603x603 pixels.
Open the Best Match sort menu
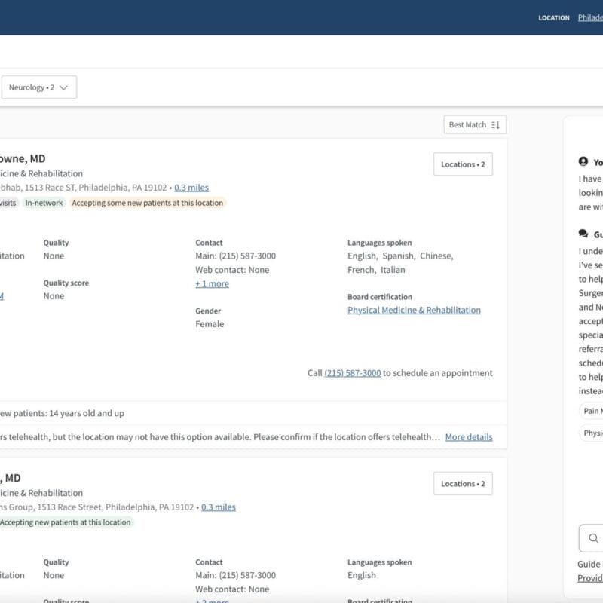coord(467,124)
